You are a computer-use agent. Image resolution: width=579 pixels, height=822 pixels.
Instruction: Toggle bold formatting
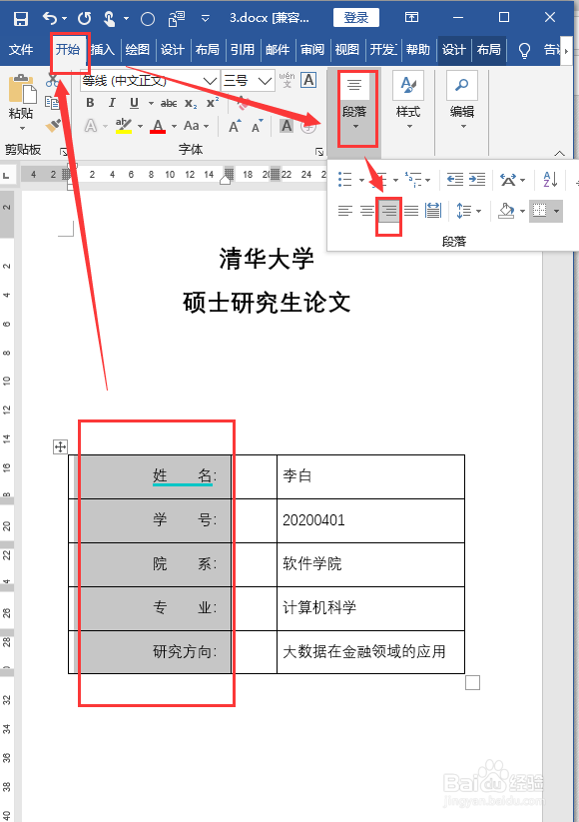(90, 103)
